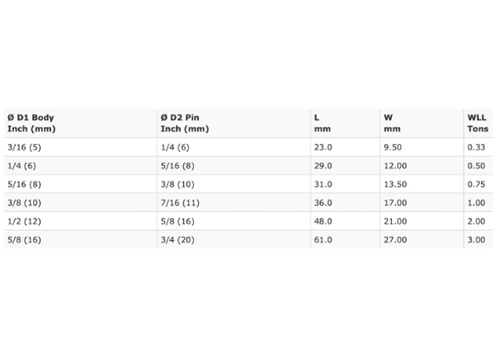Select the 9.50 width value

pos(393,147)
